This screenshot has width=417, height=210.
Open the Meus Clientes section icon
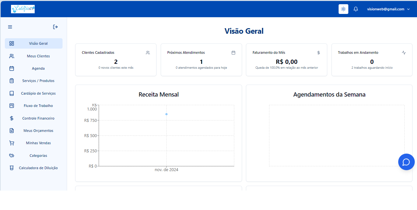click(x=12, y=56)
